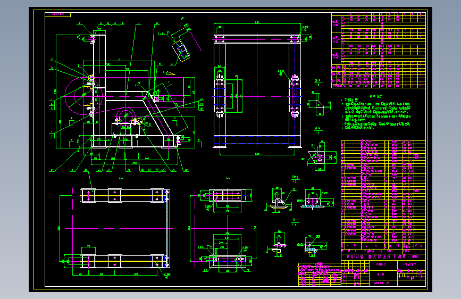Click the side elevation view with the diagonal brace
This screenshot has height=299, width=461.
point(127,97)
